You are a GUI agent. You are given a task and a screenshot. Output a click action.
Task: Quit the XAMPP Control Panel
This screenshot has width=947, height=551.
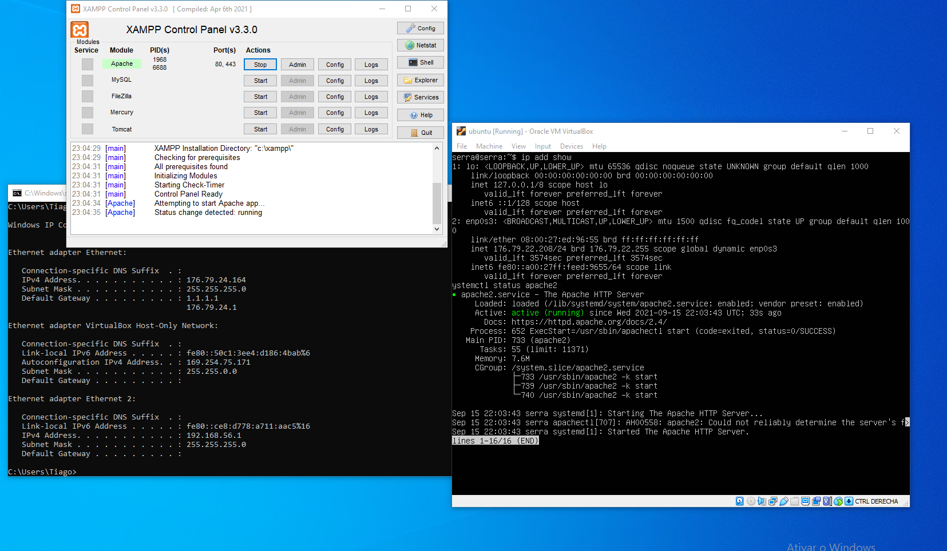pyautogui.click(x=421, y=133)
